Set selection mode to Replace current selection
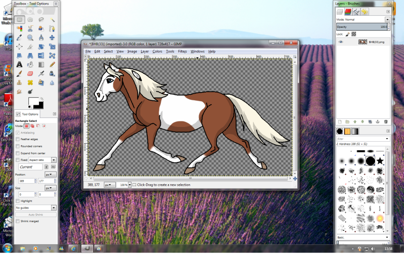 pos(26,126)
